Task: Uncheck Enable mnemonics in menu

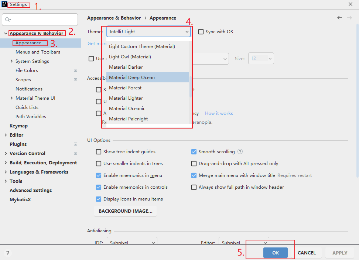Action: tap(99, 175)
